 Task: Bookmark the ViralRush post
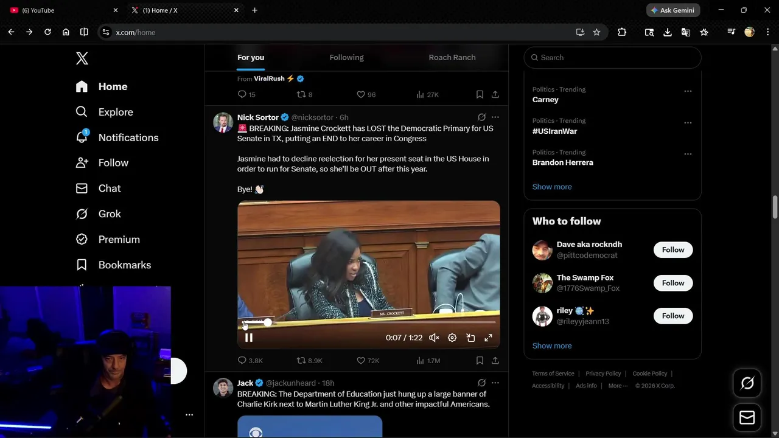480,94
